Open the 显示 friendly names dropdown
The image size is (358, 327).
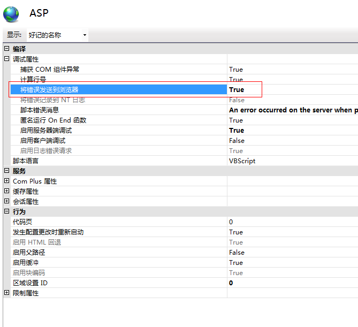pyautogui.click(x=57, y=35)
